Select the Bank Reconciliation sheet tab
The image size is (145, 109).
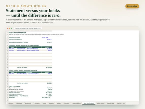89,103
